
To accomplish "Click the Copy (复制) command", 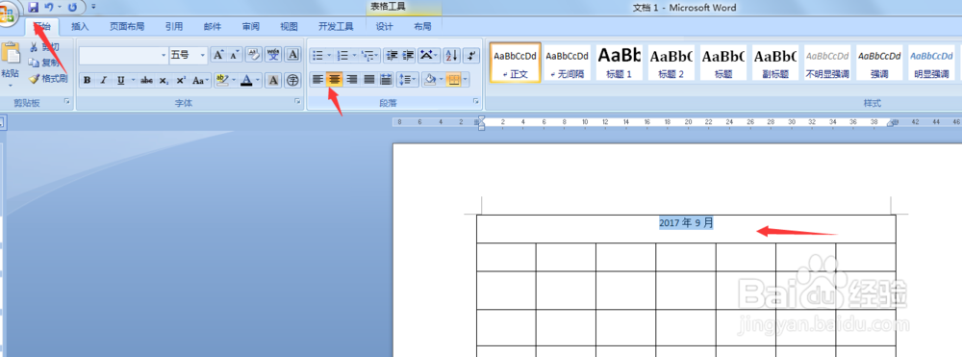I will click(x=45, y=63).
